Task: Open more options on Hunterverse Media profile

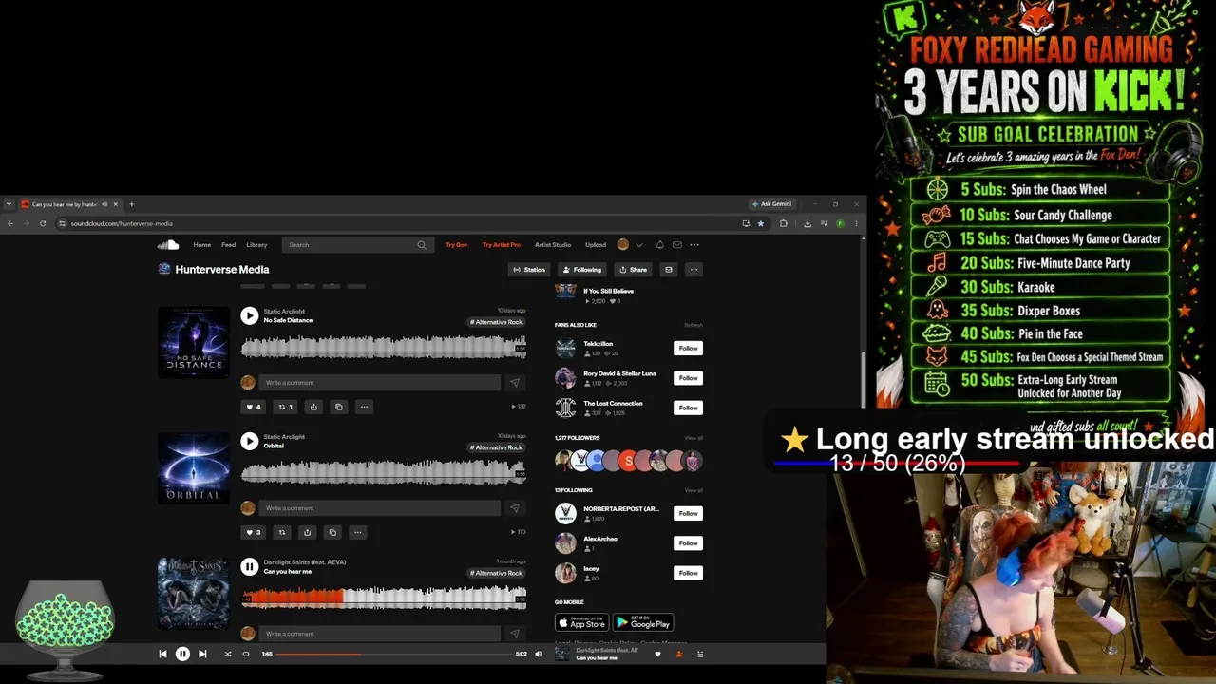Action: click(693, 270)
